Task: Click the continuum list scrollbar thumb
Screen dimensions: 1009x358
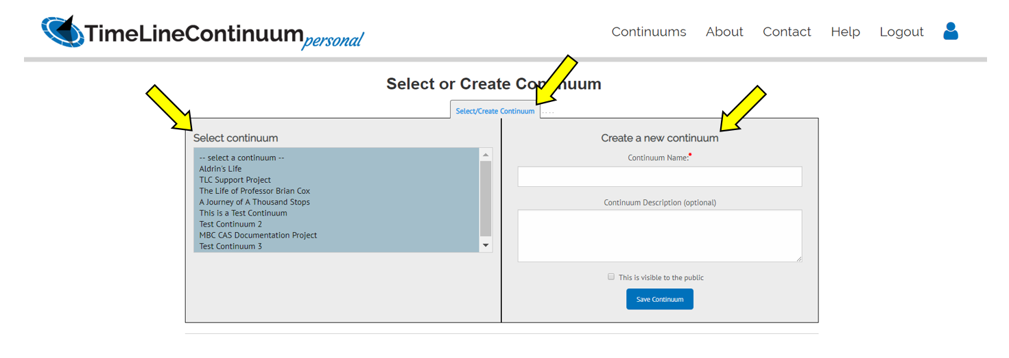Action: point(486,198)
